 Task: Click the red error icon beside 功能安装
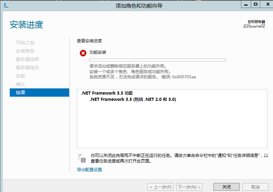point(83,53)
